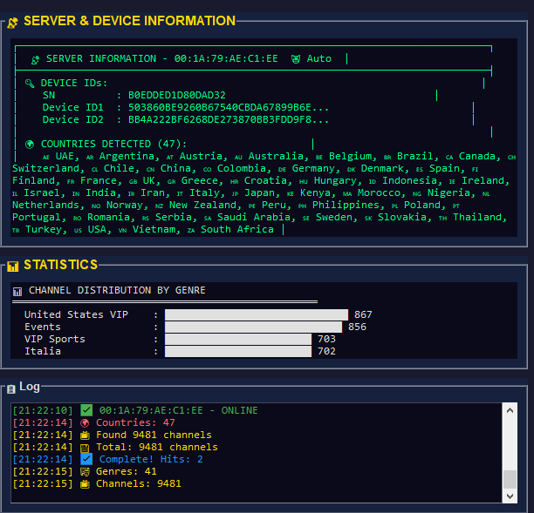Click the icon beside Total: 9481 channels

85,448
